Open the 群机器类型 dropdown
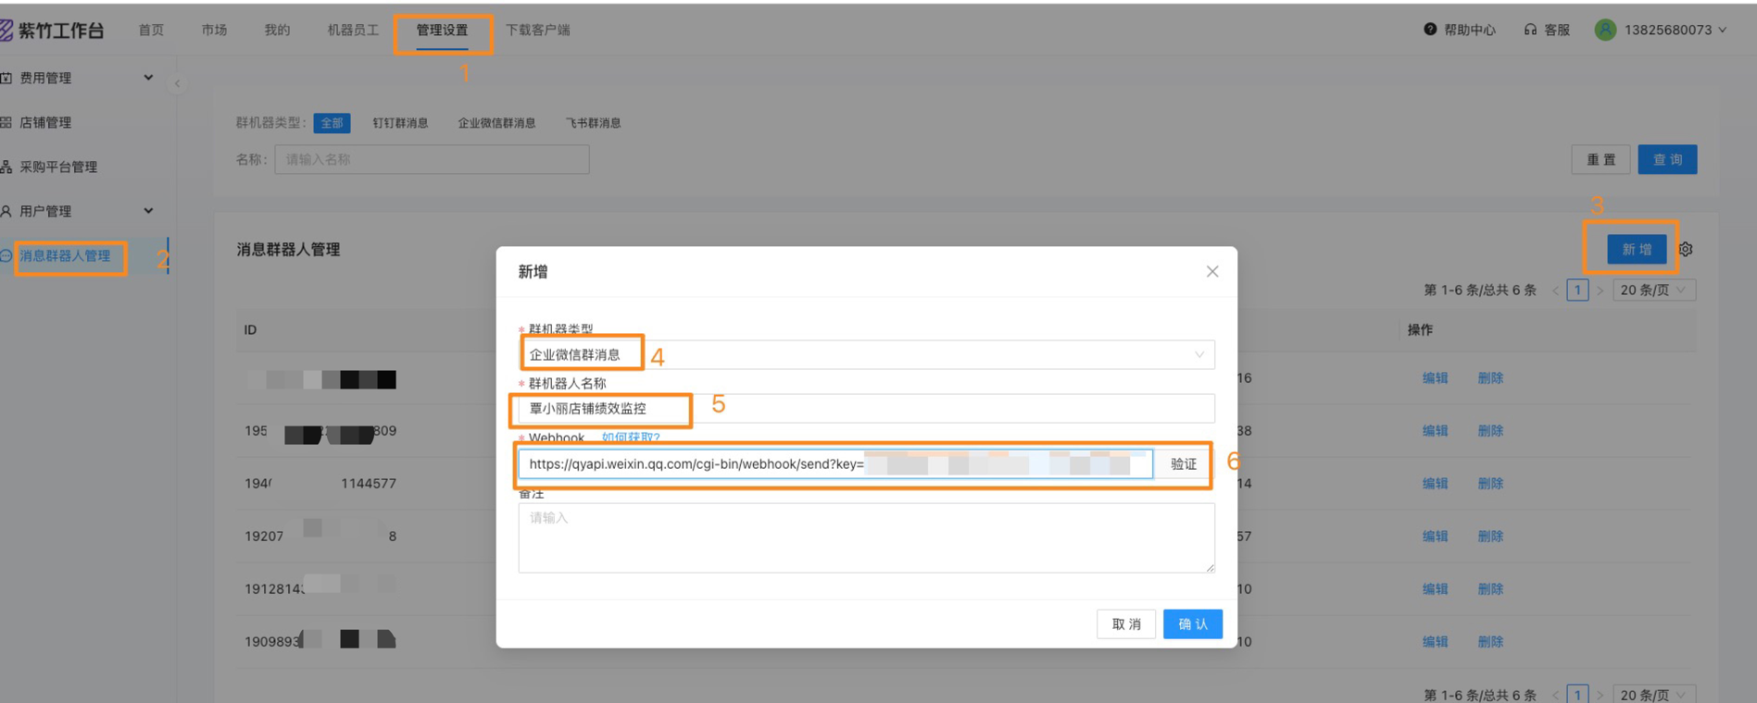1757x703 pixels. tap(866, 355)
